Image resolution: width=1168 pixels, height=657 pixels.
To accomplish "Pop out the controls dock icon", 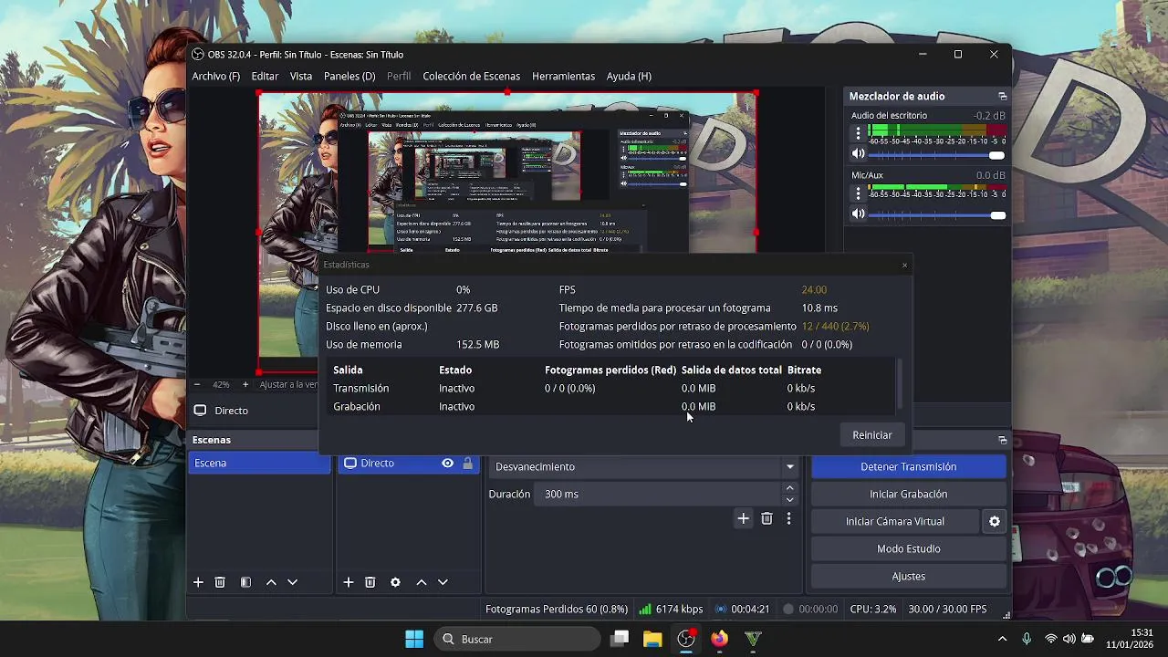I will coord(1002,440).
